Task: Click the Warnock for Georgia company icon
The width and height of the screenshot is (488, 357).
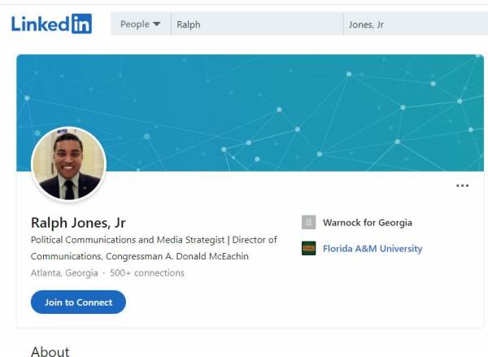Action: coord(308,223)
